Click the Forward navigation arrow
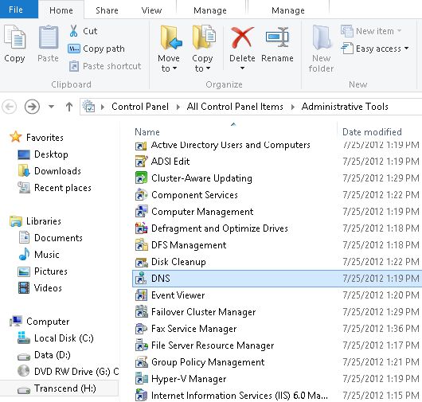Image resolution: width=422 pixels, height=402 pixels. [x=32, y=107]
